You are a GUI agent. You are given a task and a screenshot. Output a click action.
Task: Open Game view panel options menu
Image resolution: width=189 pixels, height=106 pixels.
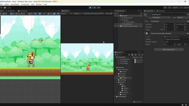pos(112,11)
